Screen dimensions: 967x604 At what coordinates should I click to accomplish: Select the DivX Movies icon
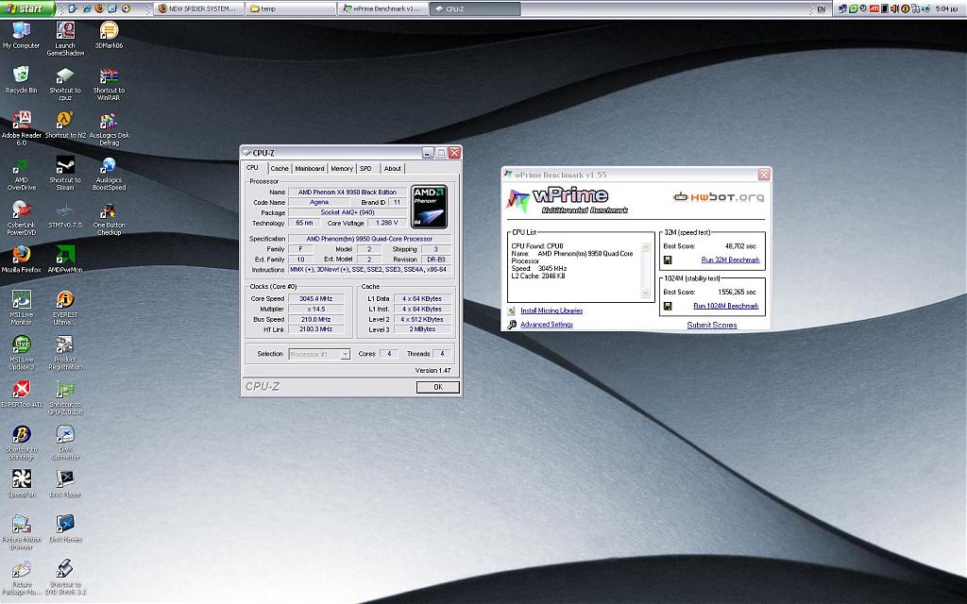[x=65, y=528]
